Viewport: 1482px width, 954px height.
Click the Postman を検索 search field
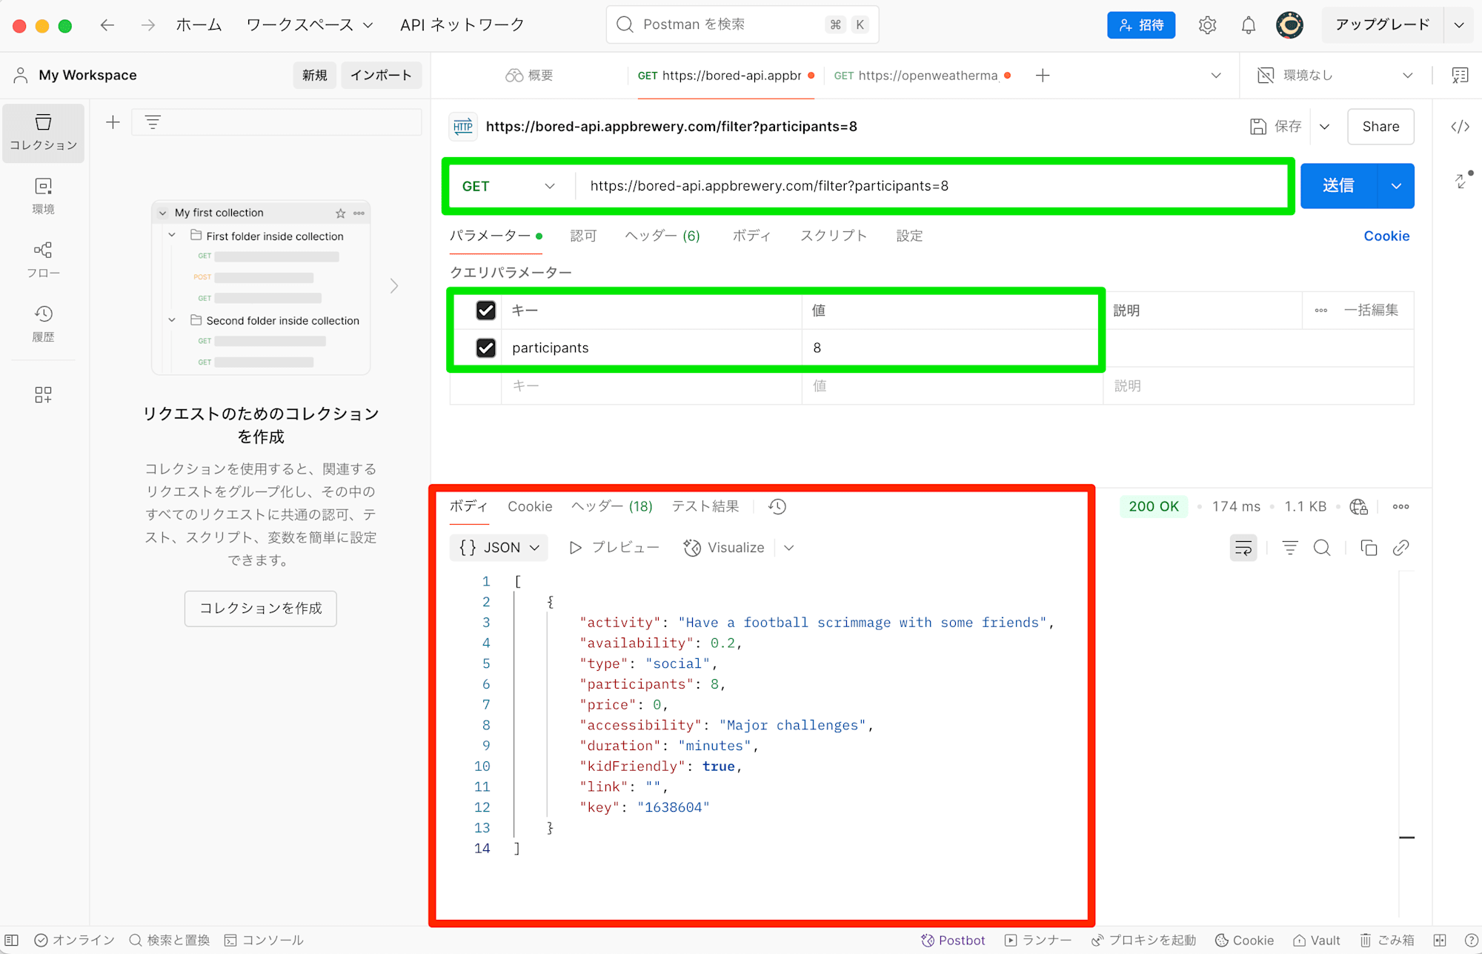742,25
